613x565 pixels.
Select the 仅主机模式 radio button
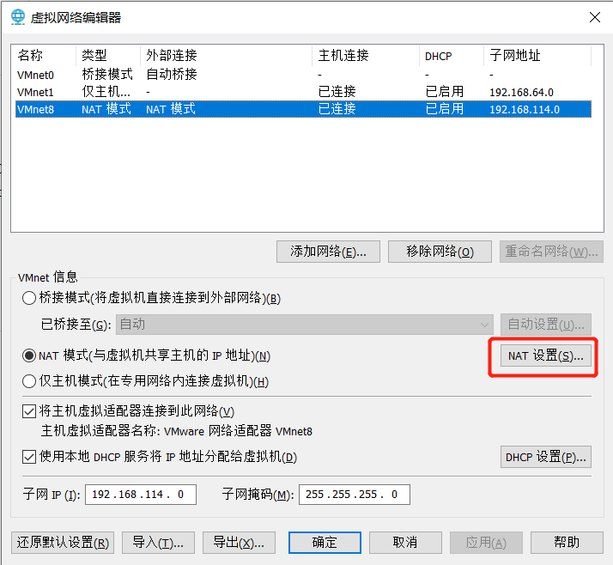coord(29,381)
